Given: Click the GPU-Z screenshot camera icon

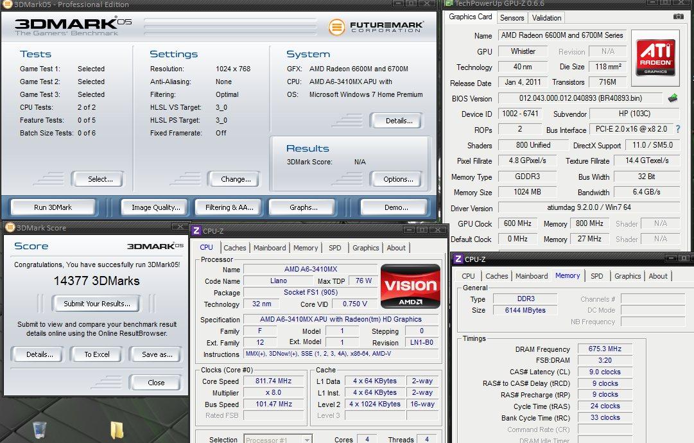Looking at the screenshot, I should (678, 17).
